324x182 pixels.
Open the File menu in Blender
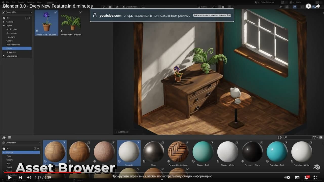tap(8, 2)
